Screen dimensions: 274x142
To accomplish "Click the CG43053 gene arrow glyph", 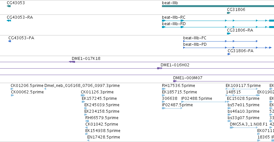I will coord(9,6).
